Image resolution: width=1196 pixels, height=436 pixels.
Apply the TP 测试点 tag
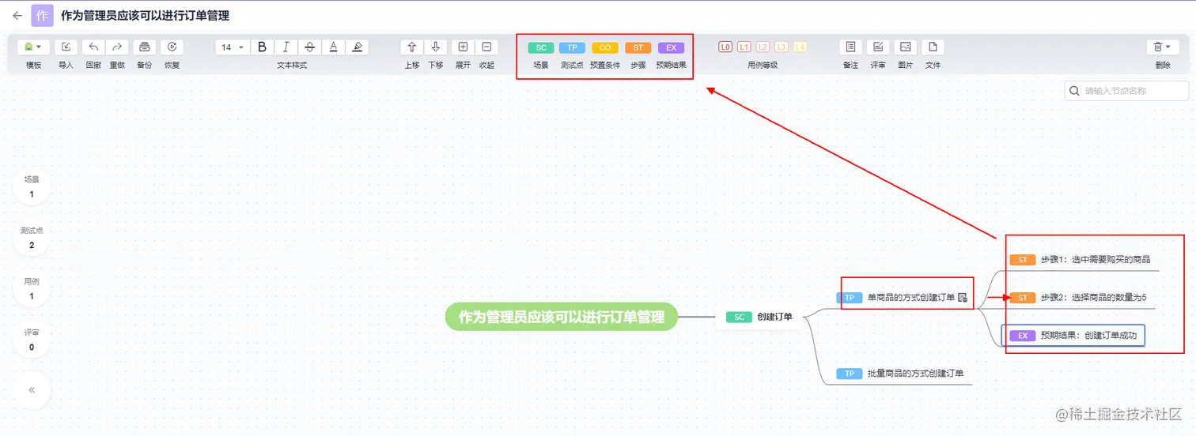572,48
